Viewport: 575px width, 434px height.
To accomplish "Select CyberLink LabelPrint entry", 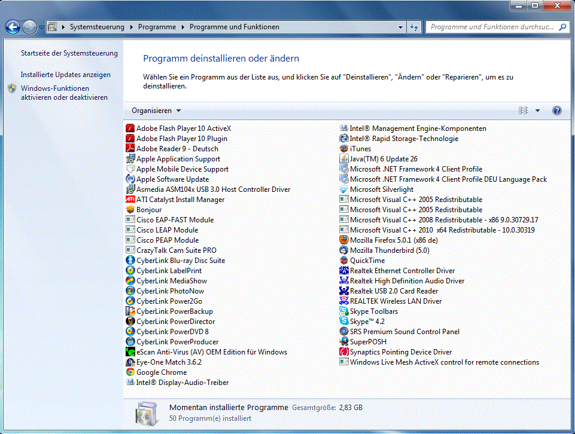I will coord(164,270).
